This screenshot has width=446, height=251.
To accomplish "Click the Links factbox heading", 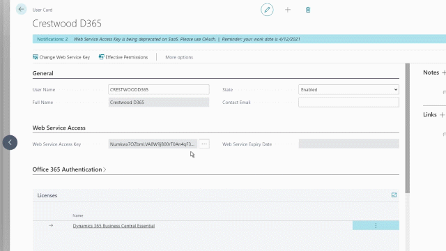I will coord(429,114).
